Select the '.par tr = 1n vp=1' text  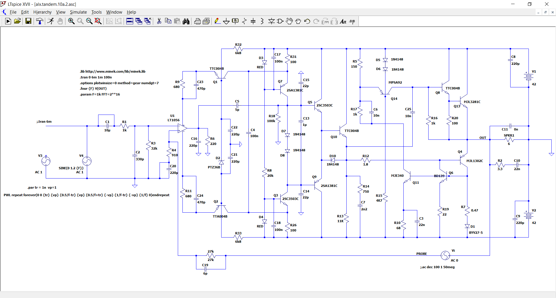click(x=42, y=187)
